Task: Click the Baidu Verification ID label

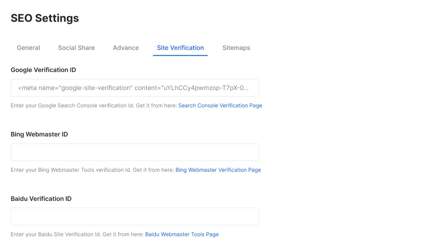Action: click(x=41, y=199)
